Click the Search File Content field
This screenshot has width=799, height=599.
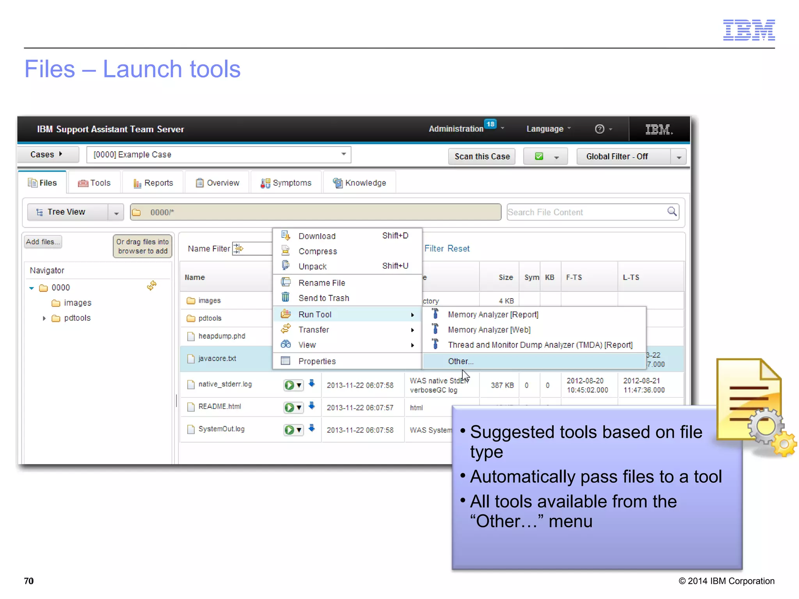coord(593,212)
